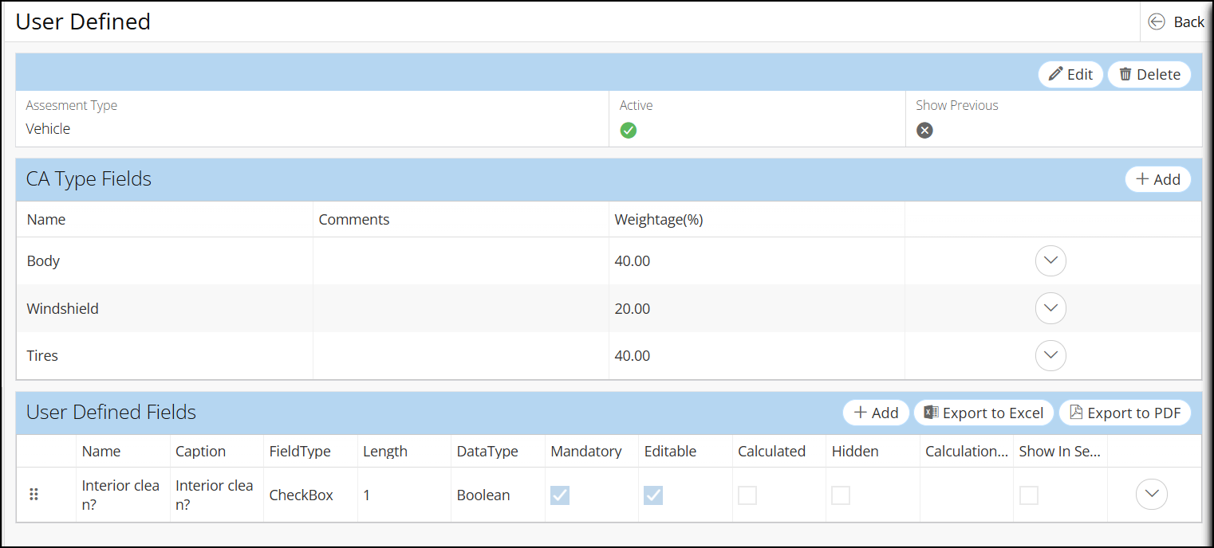Click the Edit pencil button

tap(1070, 74)
